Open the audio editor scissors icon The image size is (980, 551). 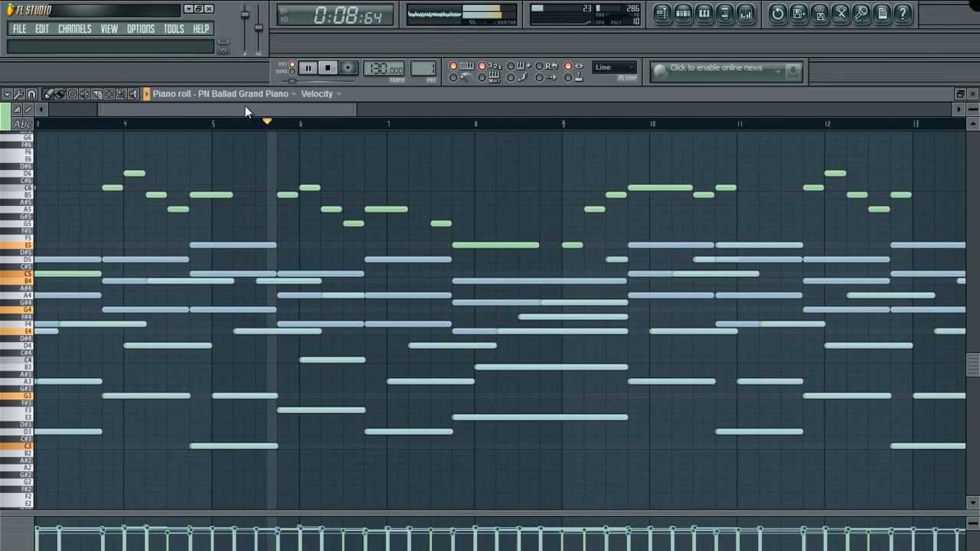pos(840,13)
